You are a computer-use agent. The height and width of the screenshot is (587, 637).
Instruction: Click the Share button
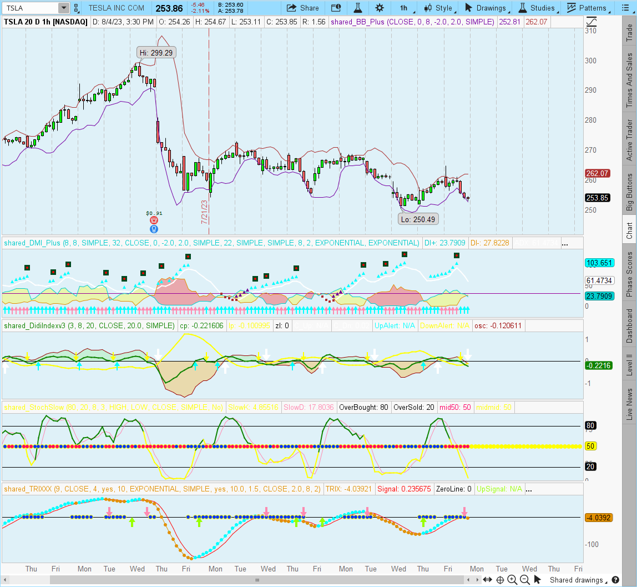pos(303,8)
